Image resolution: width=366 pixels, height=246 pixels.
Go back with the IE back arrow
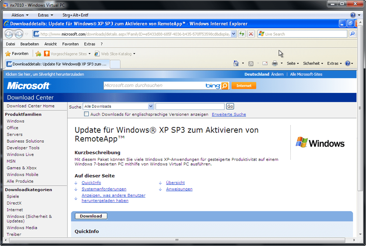9,34
